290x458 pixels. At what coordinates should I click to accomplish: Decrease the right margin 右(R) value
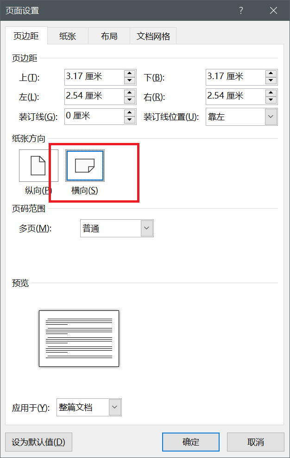pos(271,100)
